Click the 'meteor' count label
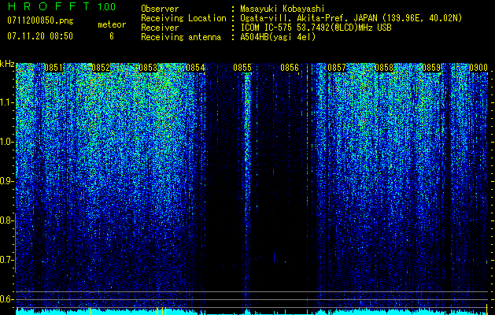 [x=112, y=24]
